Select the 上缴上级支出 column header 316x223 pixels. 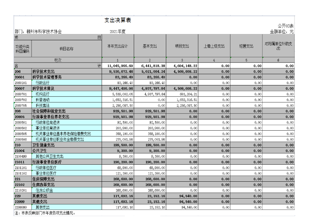click(x=214, y=46)
